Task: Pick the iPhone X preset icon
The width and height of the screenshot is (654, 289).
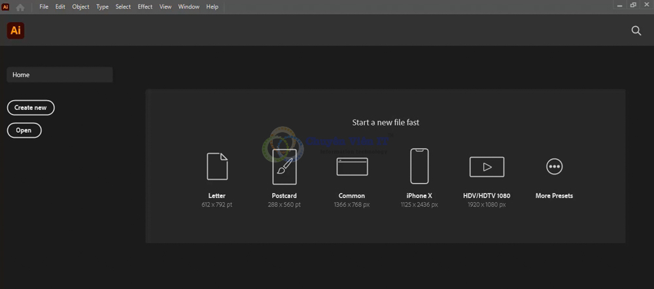Action: (419, 166)
